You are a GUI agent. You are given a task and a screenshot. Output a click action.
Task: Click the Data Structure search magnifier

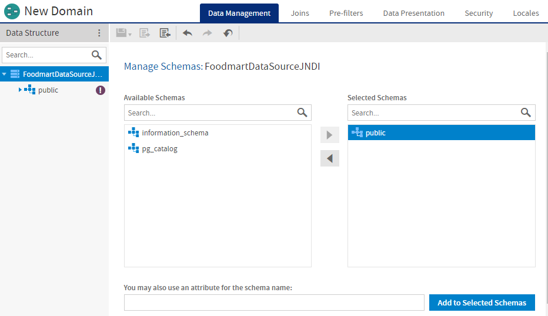pyautogui.click(x=97, y=55)
